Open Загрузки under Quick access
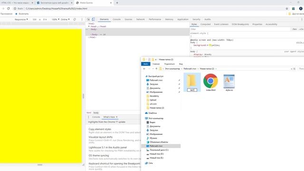This screenshot has width=304, height=171. click(x=154, y=84)
